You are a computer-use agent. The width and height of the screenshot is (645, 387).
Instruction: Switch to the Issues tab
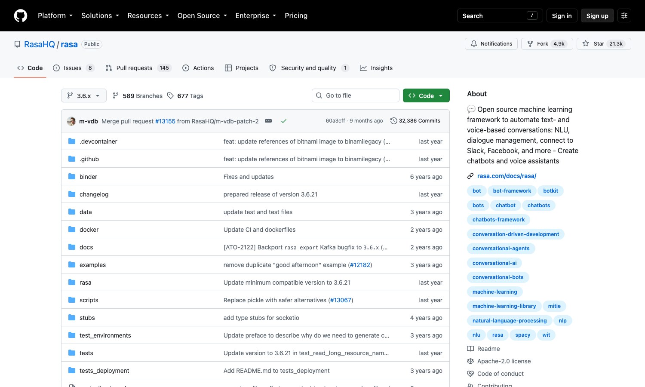tap(74, 68)
